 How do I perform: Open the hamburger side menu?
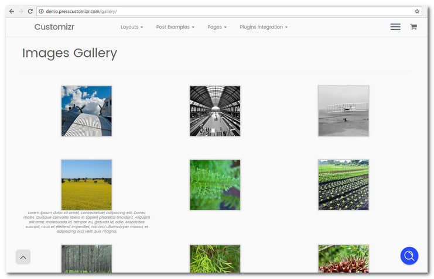click(x=395, y=27)
